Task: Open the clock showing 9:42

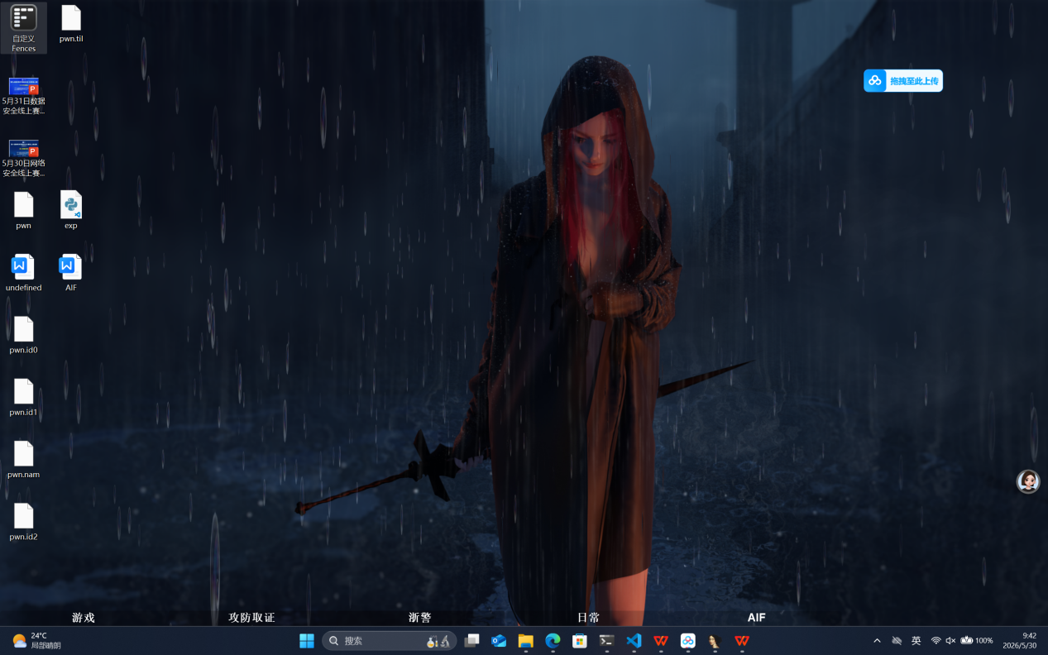Action: point(1020,641)
